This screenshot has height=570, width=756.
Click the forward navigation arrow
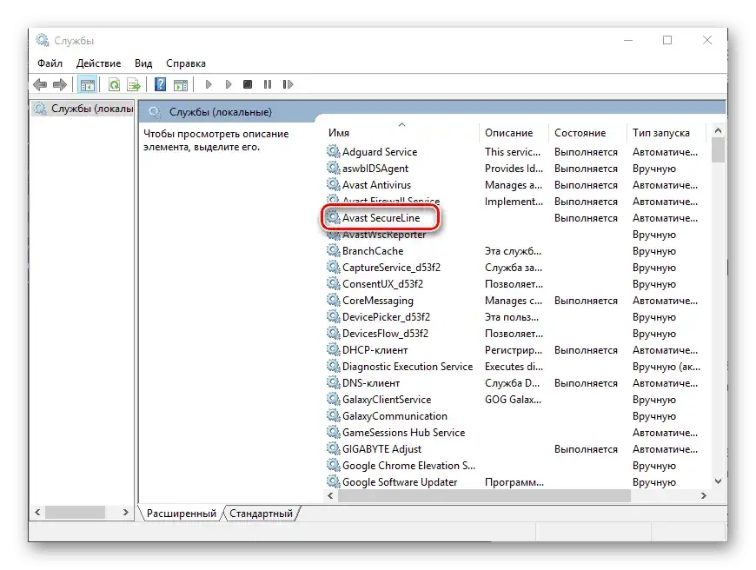click(58, 84)
